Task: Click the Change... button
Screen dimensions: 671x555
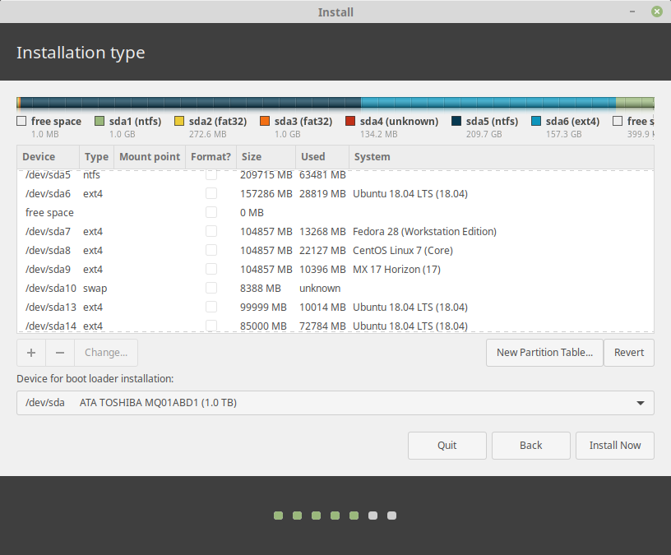Action: (105, 352)
